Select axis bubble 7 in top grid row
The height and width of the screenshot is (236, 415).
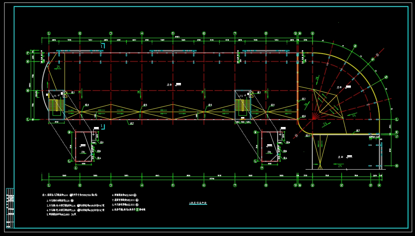[x=235, y=33]
